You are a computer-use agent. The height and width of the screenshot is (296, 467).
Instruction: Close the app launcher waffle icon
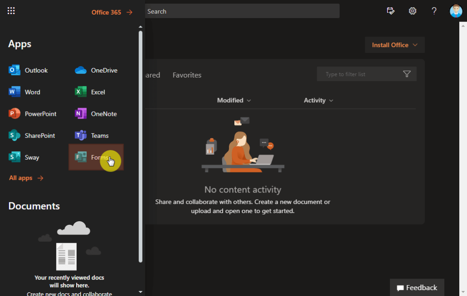tap(11, 11)
